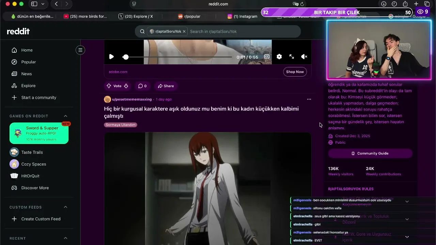Screen dimensions: 436x245
Task: Unmute the video sound
Action: click(304, 57)
